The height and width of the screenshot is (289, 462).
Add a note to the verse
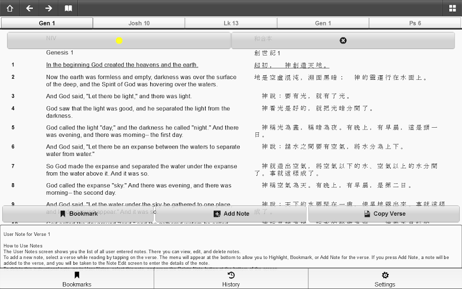(231, 214)
